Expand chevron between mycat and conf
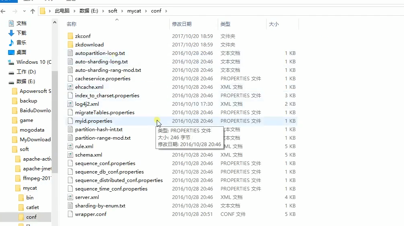 click(146, 11)
